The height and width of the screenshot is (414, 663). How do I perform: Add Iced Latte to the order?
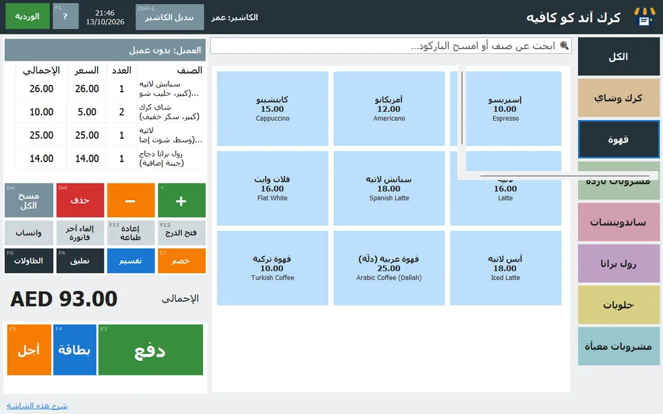coord(506,268)
